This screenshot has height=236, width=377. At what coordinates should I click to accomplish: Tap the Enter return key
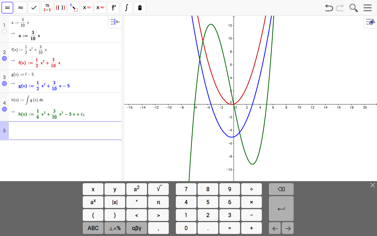click(x=281, y=209)
